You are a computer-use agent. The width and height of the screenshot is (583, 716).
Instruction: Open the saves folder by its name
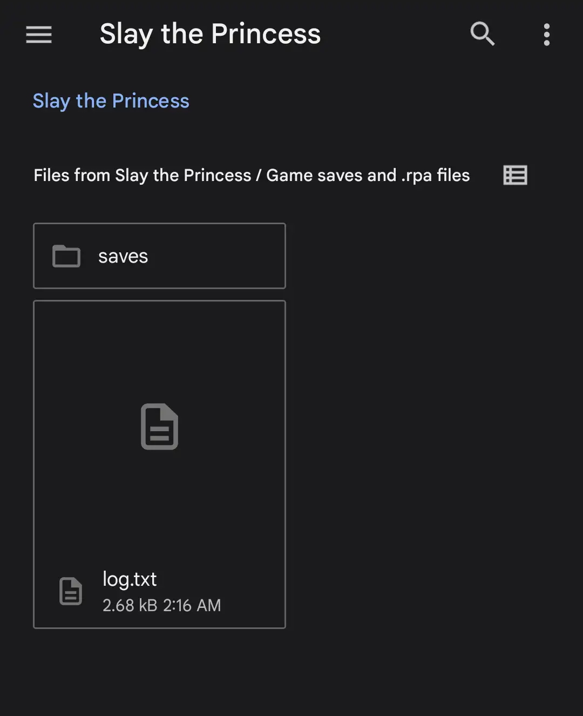pos(123,256)
